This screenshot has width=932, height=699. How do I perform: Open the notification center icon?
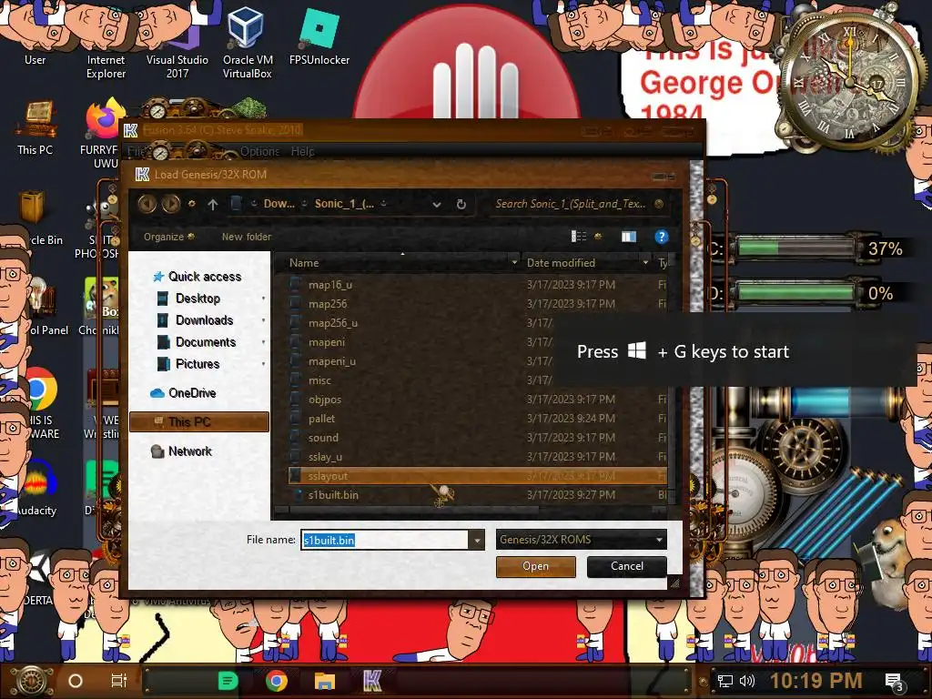pyautogui.click(x=894, y=682)
